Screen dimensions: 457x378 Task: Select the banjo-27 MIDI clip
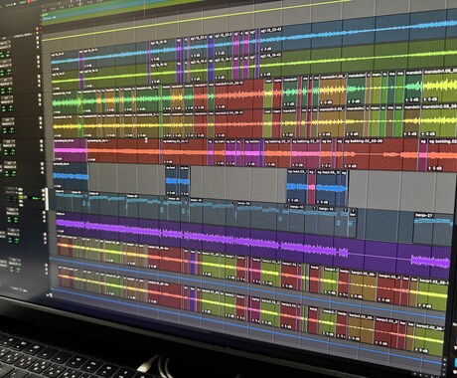[433, 228]
